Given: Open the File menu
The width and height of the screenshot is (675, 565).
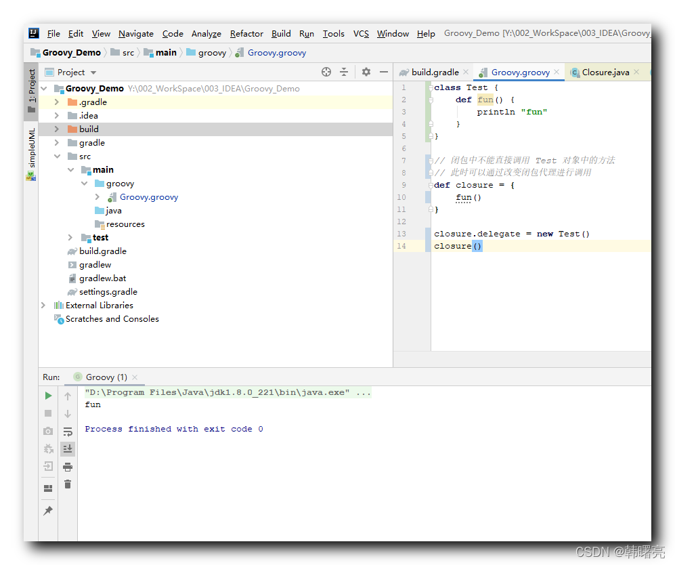Looking at the screenshot, I should pos(53,34).
